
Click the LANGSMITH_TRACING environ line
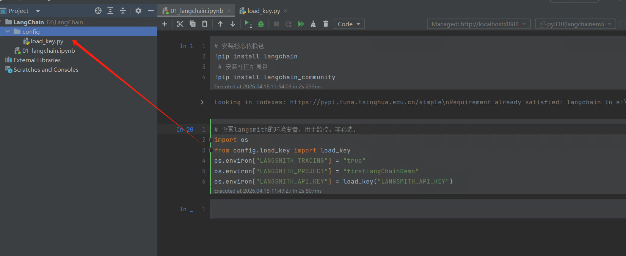tap(290, 161)
